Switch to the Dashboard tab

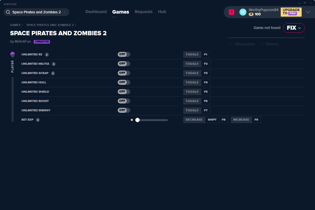96,12
